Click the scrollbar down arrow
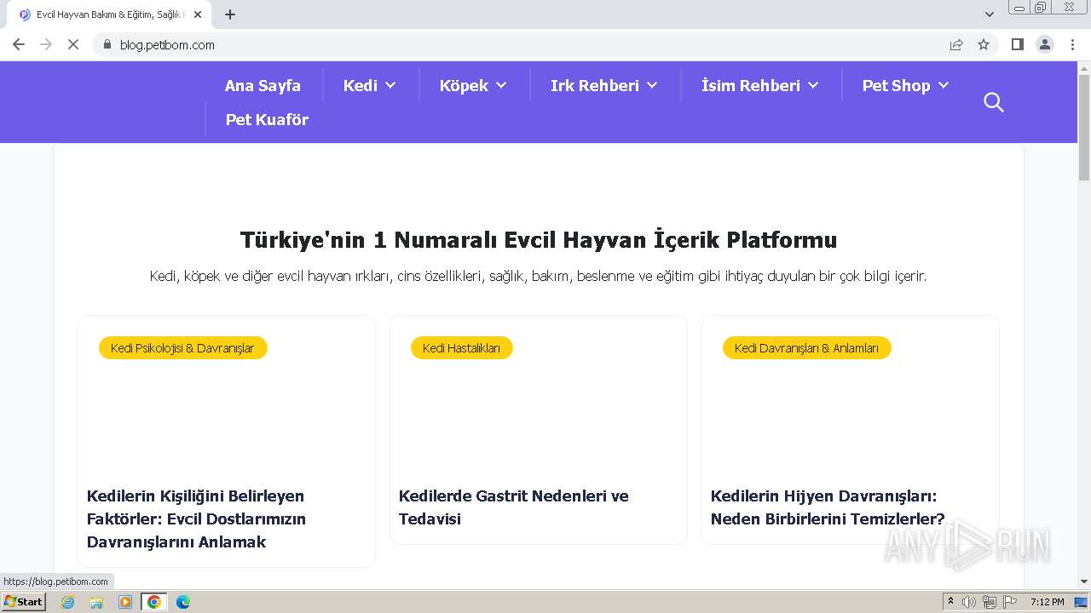This screenshot has height=613, width=1091. pyautogui.click(x=1084, y=582)
